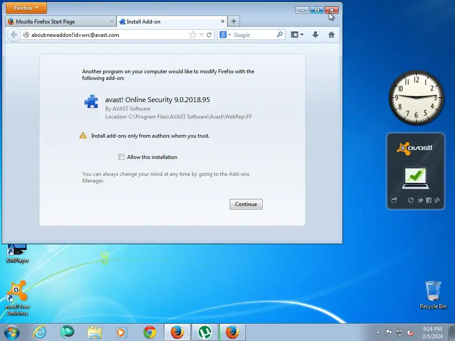455x341 pixels.
Task: Close the Mozilla Firefox Start Page tab
Action: [x=112, y=21]
